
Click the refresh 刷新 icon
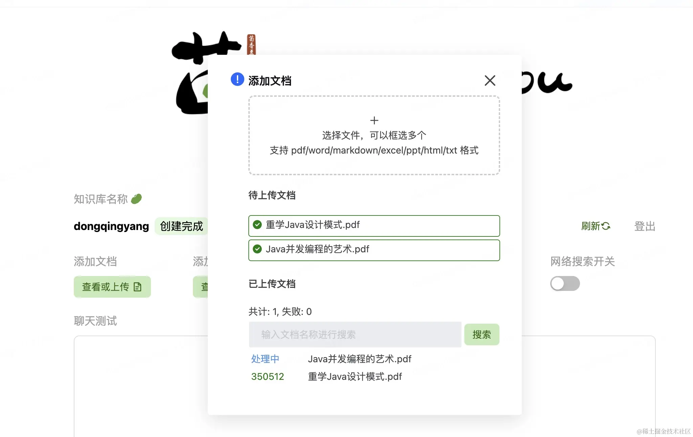pos(606,226)
